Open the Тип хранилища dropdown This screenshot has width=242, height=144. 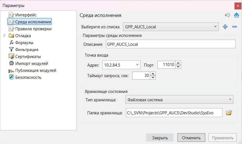[179, 100]
